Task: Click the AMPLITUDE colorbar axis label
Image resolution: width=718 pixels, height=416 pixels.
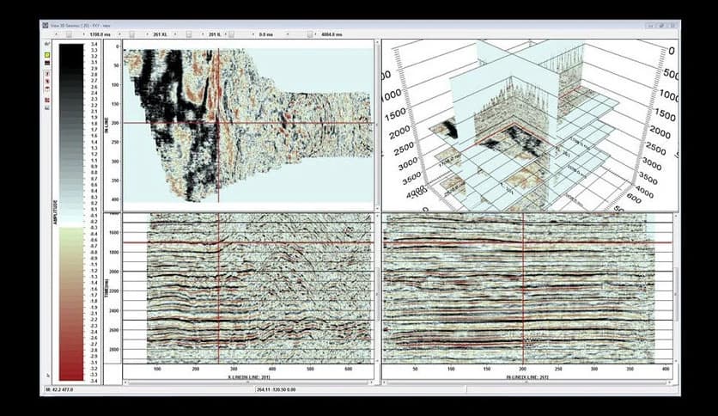Action: [56, 212]
